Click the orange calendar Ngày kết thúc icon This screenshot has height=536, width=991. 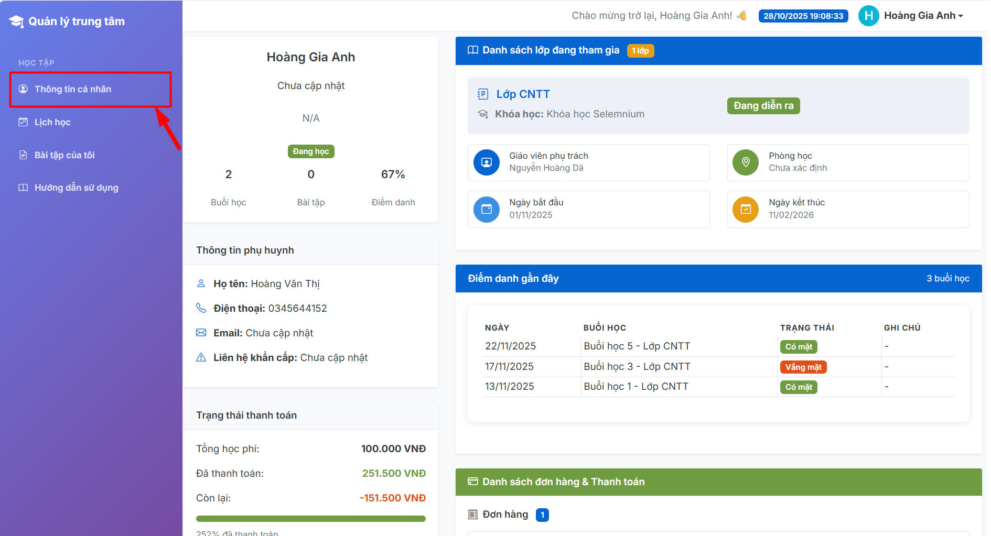pyautogui.click(x=745, y=209)
